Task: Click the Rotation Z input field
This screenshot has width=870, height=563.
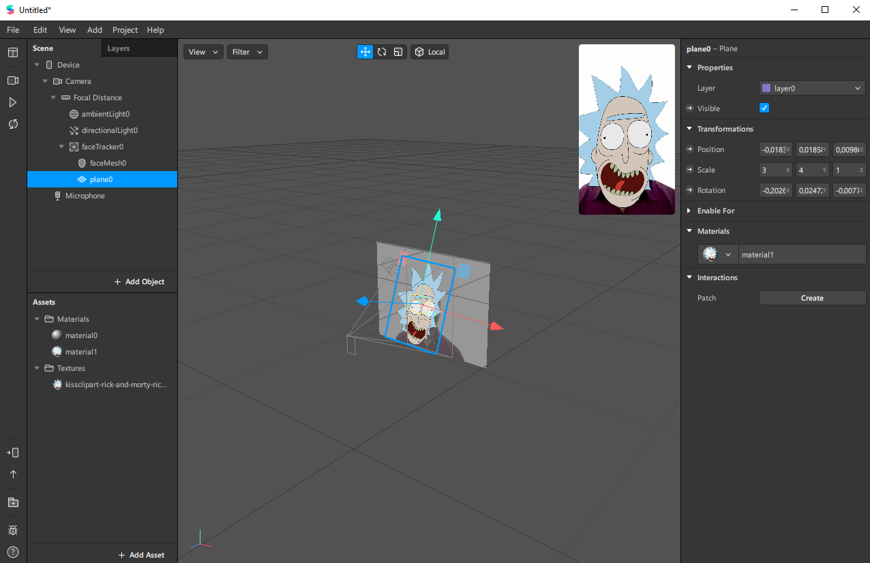Action: pos(850,190)
